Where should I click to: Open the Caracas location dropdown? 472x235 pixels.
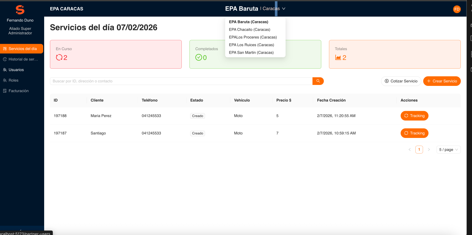[x=273, y=9]
